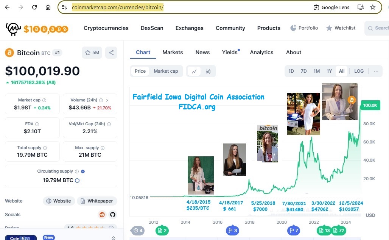Screen dimensions: 389x240
Task: View site information icon in address bar
Action: (64, 7)
